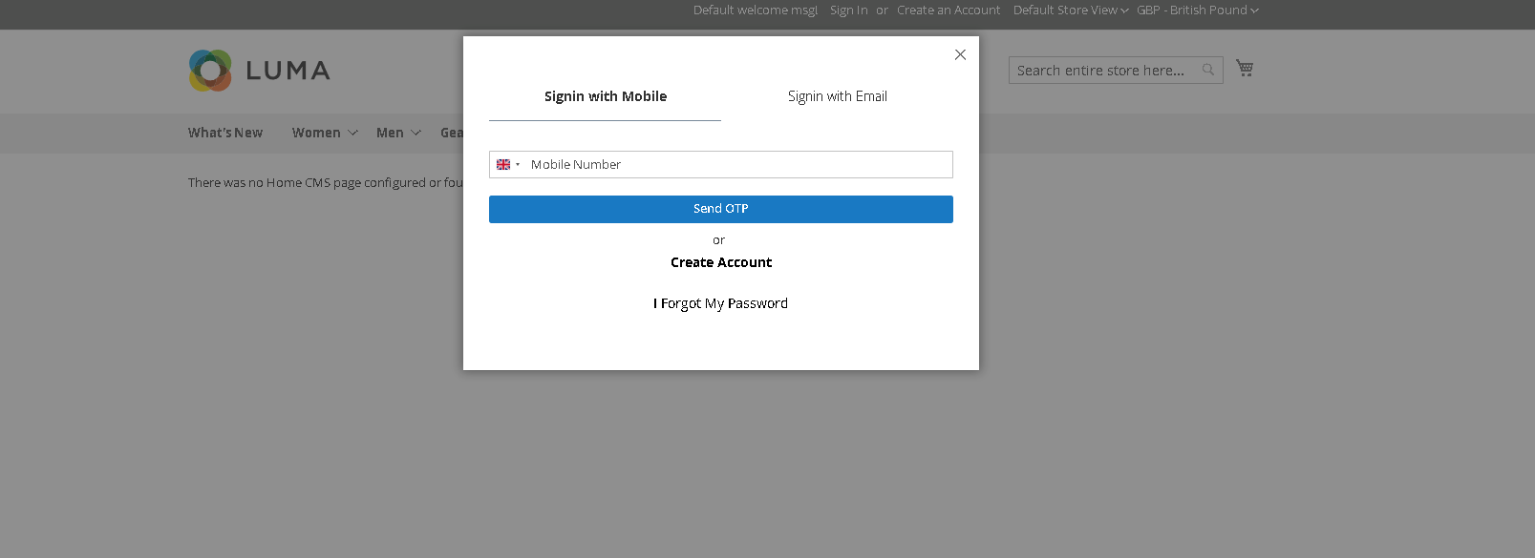Close the sign-in popup with X

tap(960, 55)
